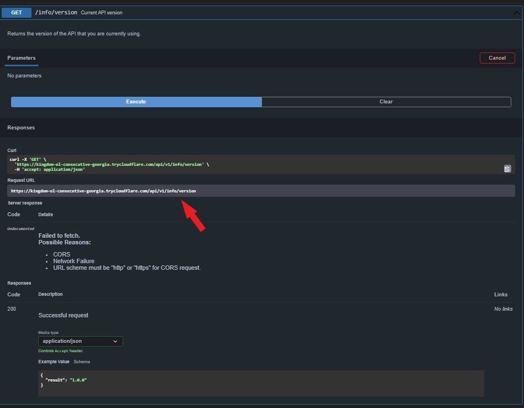Cancel the try-it-out mode

click(497, 58)
